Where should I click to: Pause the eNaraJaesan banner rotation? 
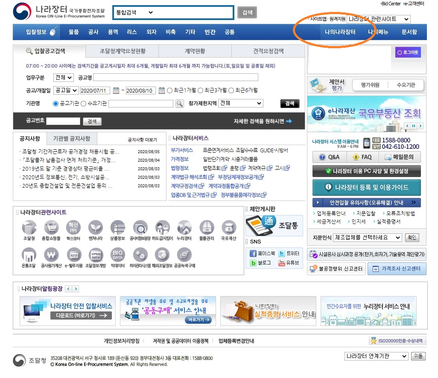(x=414, y=126)
